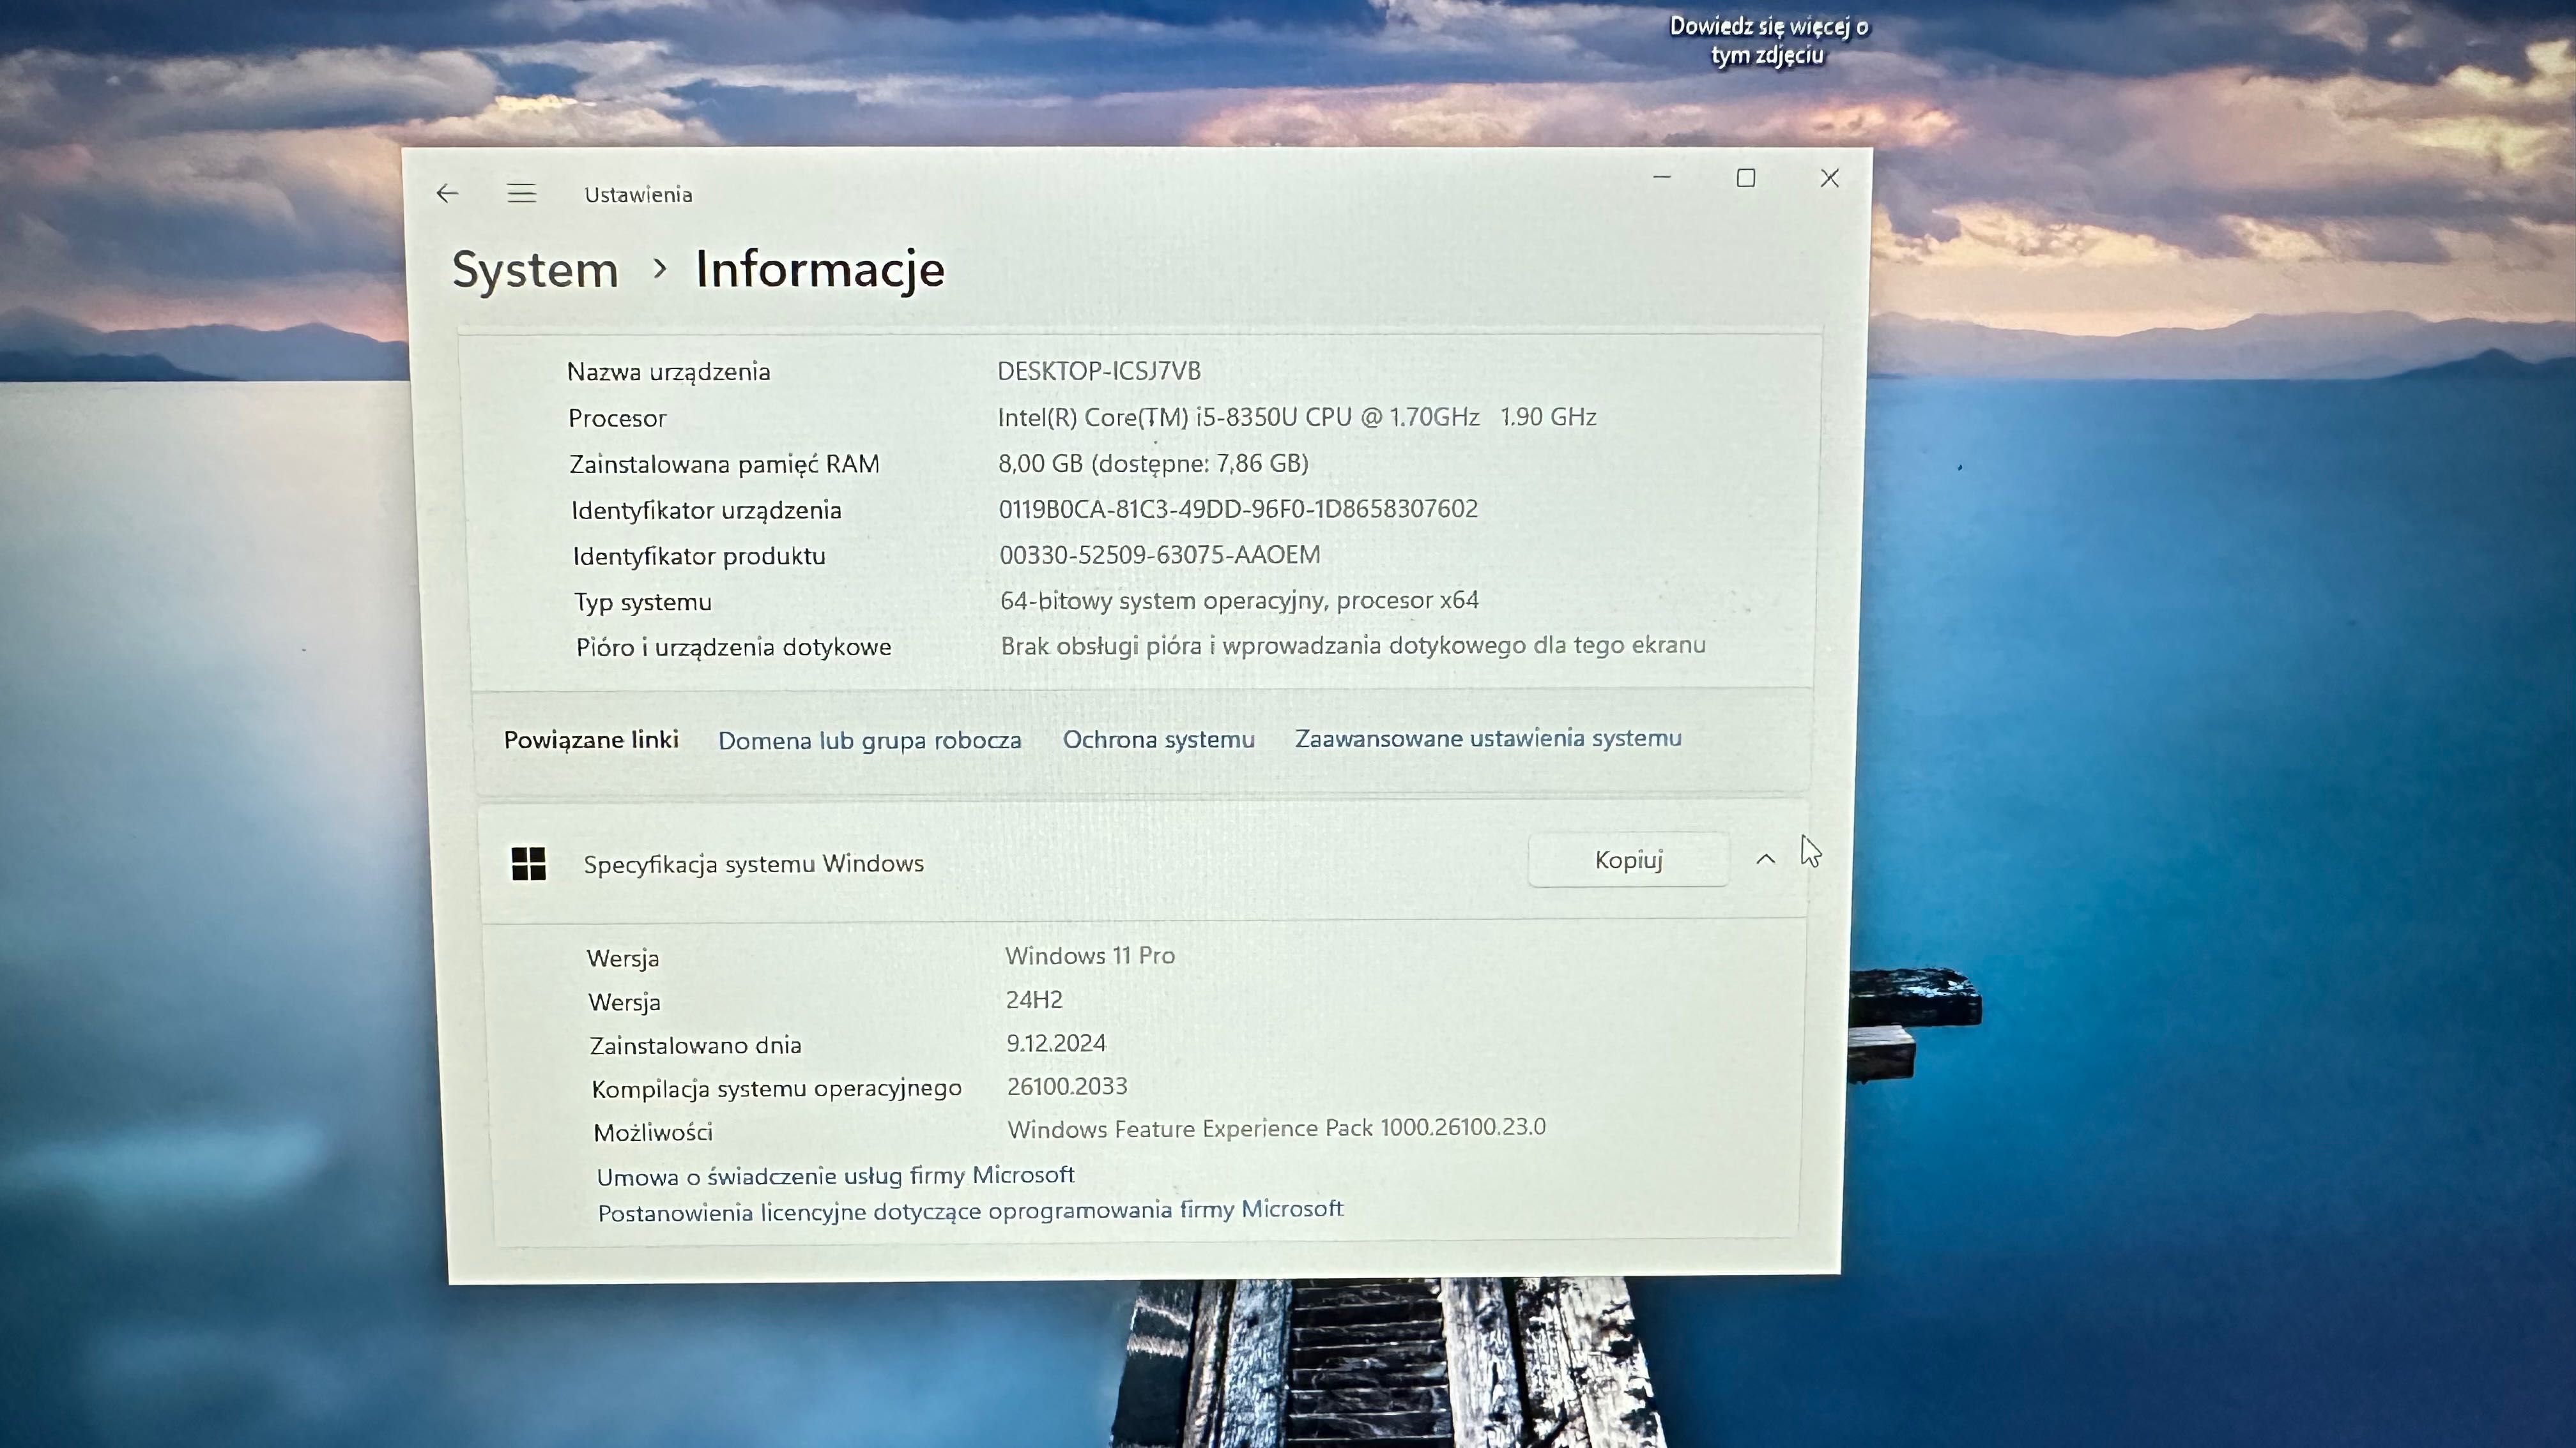Click 'Możliwości' label
Screen dimensions: 2576x1448
[x=653, y=1132]
